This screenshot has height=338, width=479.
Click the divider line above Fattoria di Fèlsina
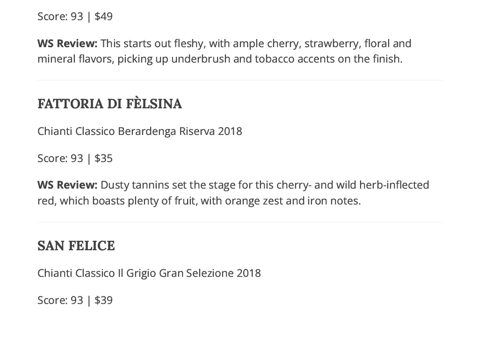pyautogui.click(x=240, y=80)
